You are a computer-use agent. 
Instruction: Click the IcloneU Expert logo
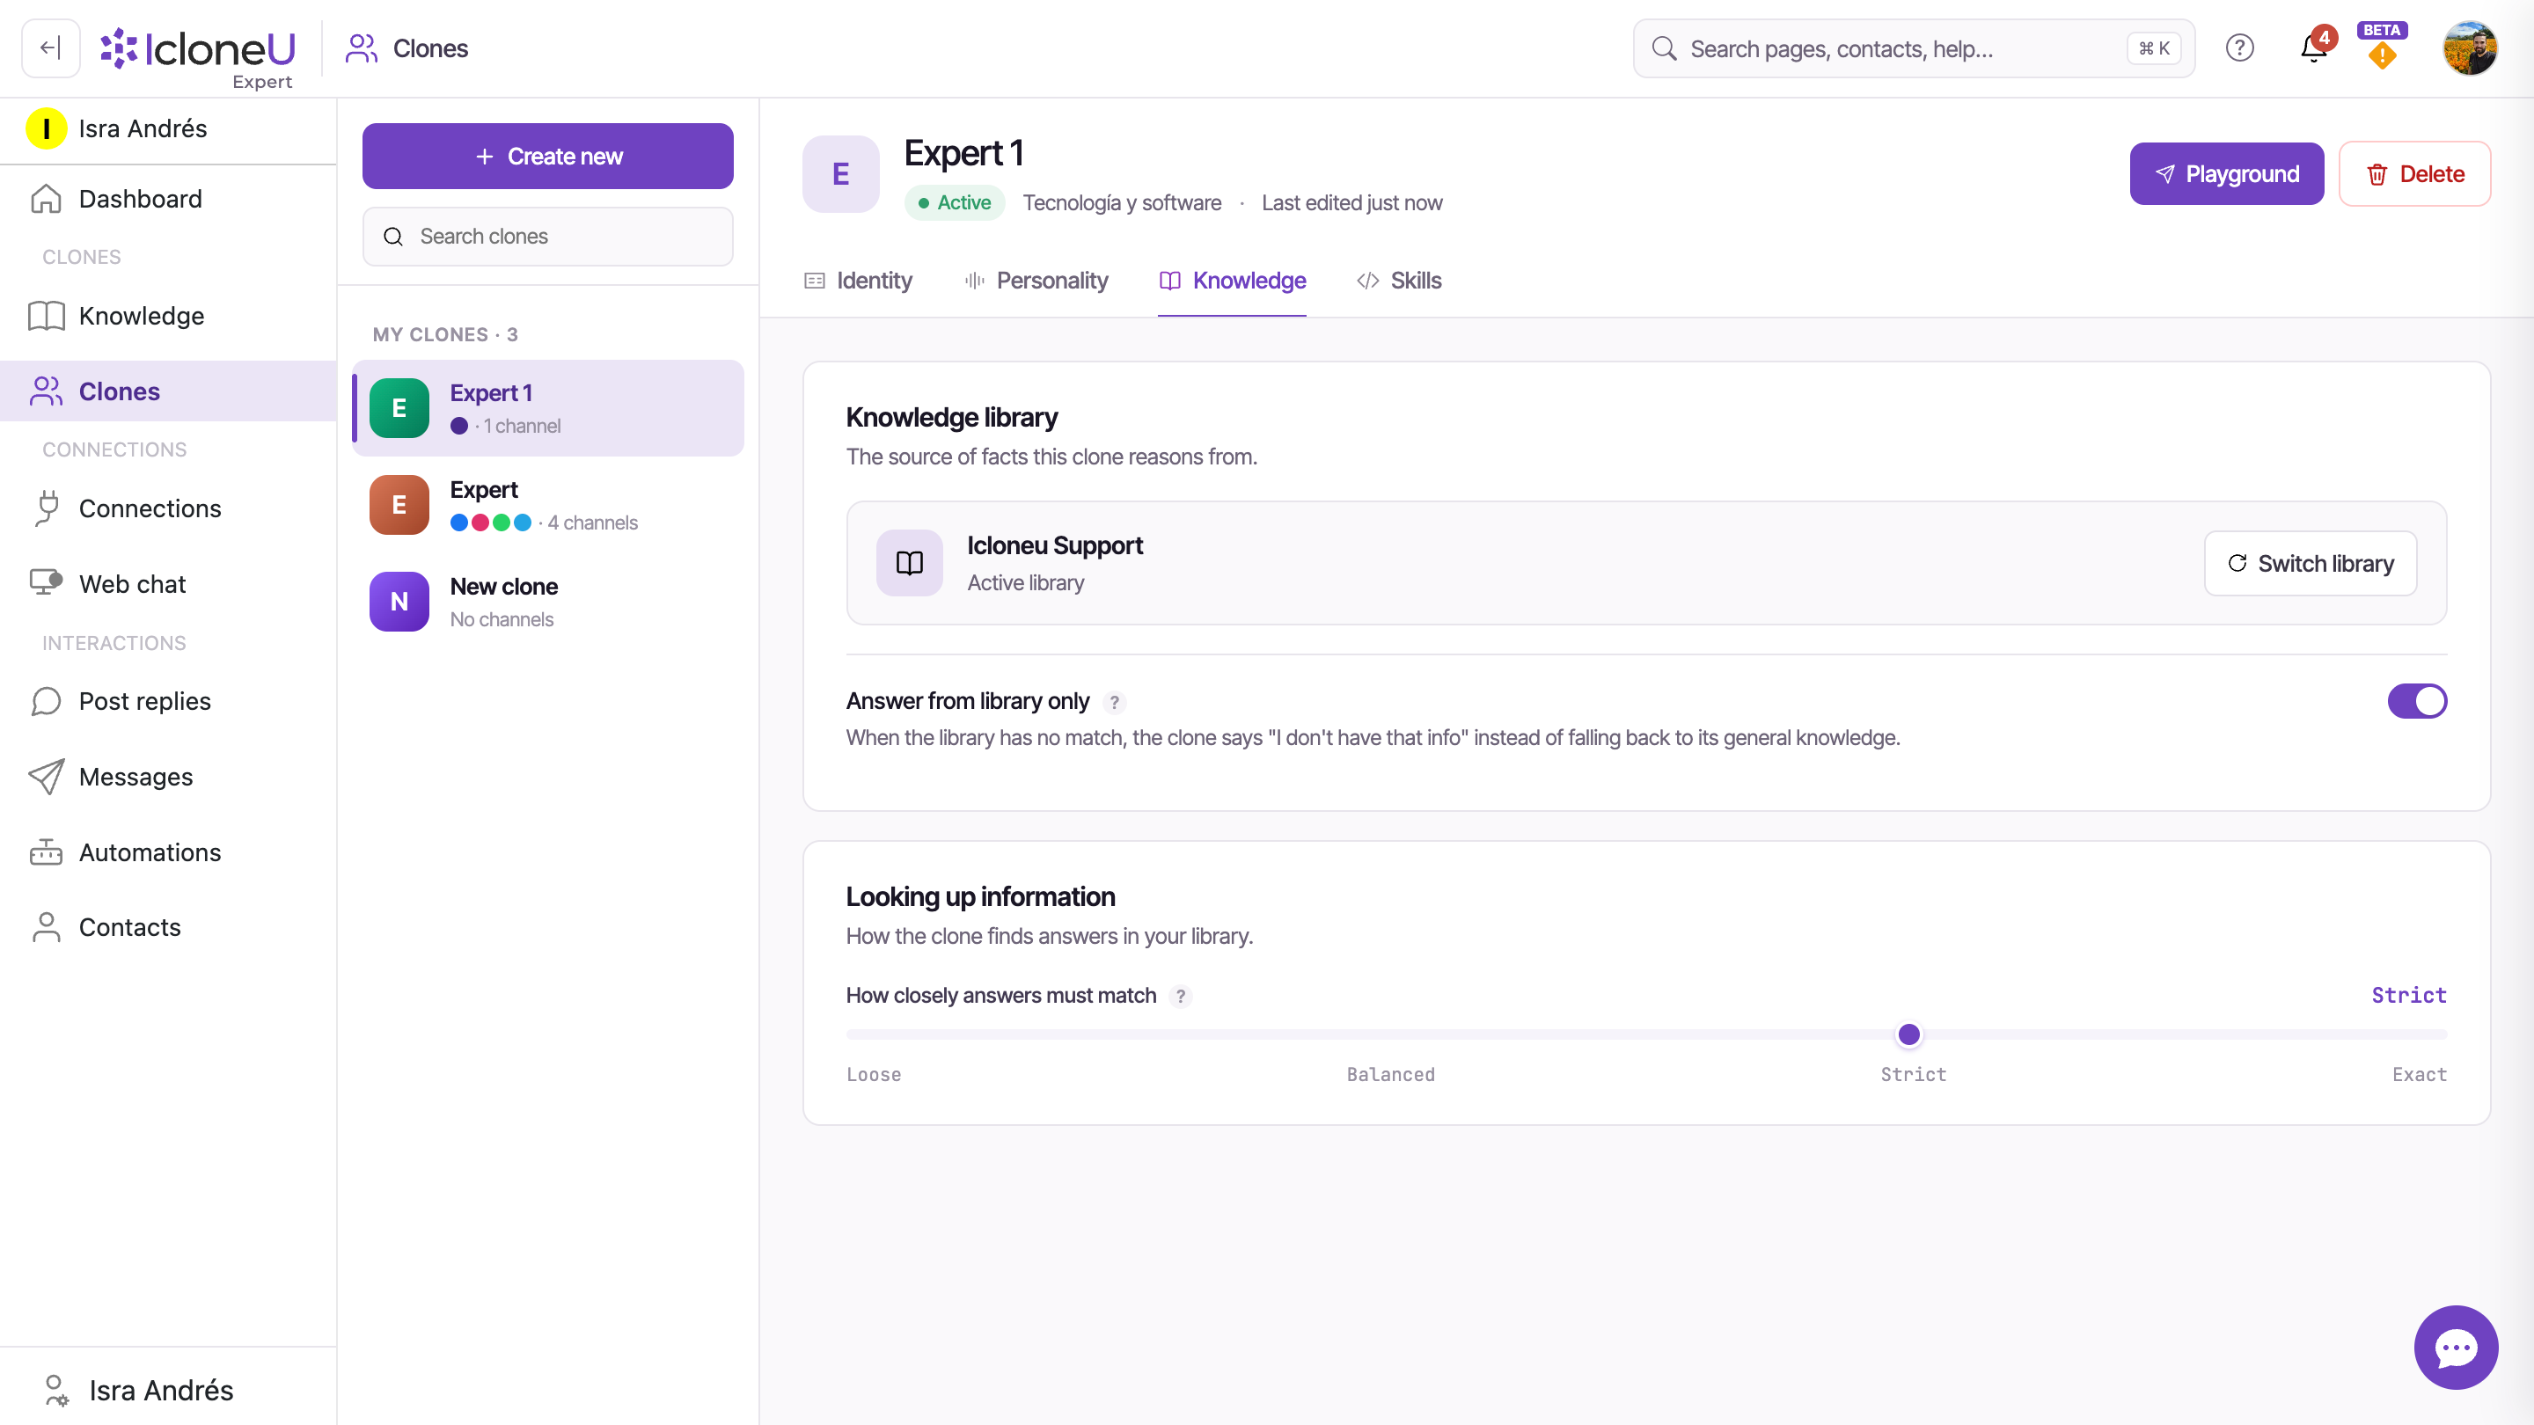click(198, 57)
